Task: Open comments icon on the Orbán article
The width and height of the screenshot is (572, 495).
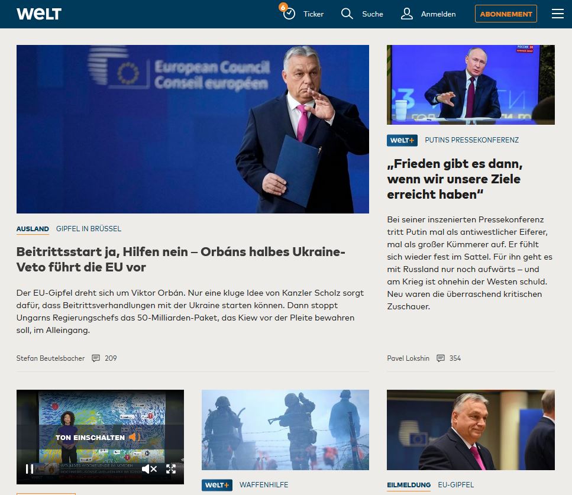Action: click(96, 358)
